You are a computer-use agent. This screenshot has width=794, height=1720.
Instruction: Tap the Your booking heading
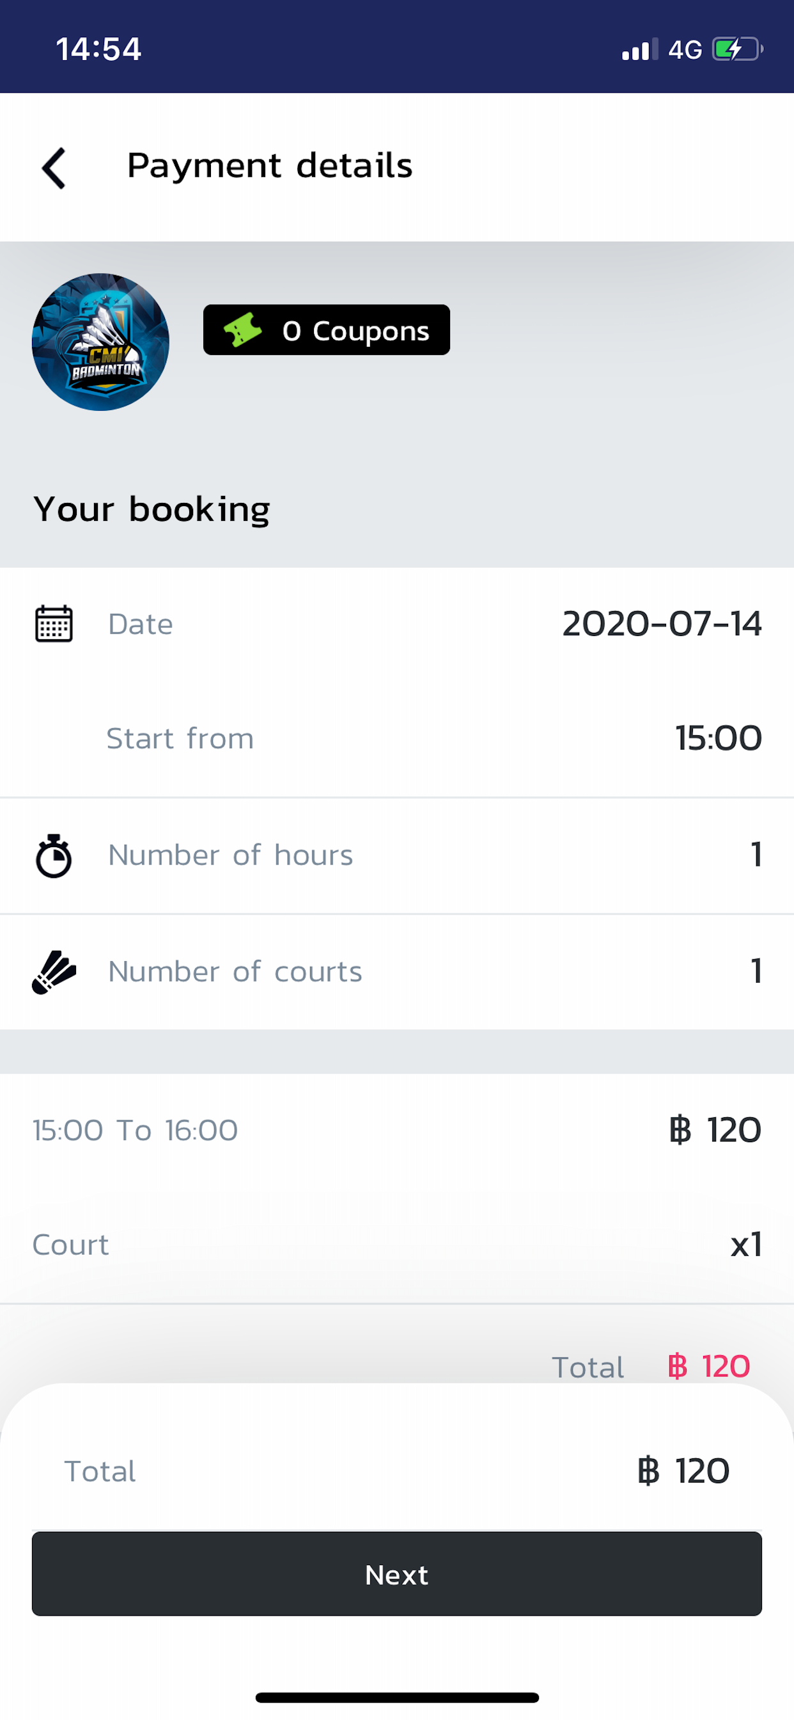point(152,509)
